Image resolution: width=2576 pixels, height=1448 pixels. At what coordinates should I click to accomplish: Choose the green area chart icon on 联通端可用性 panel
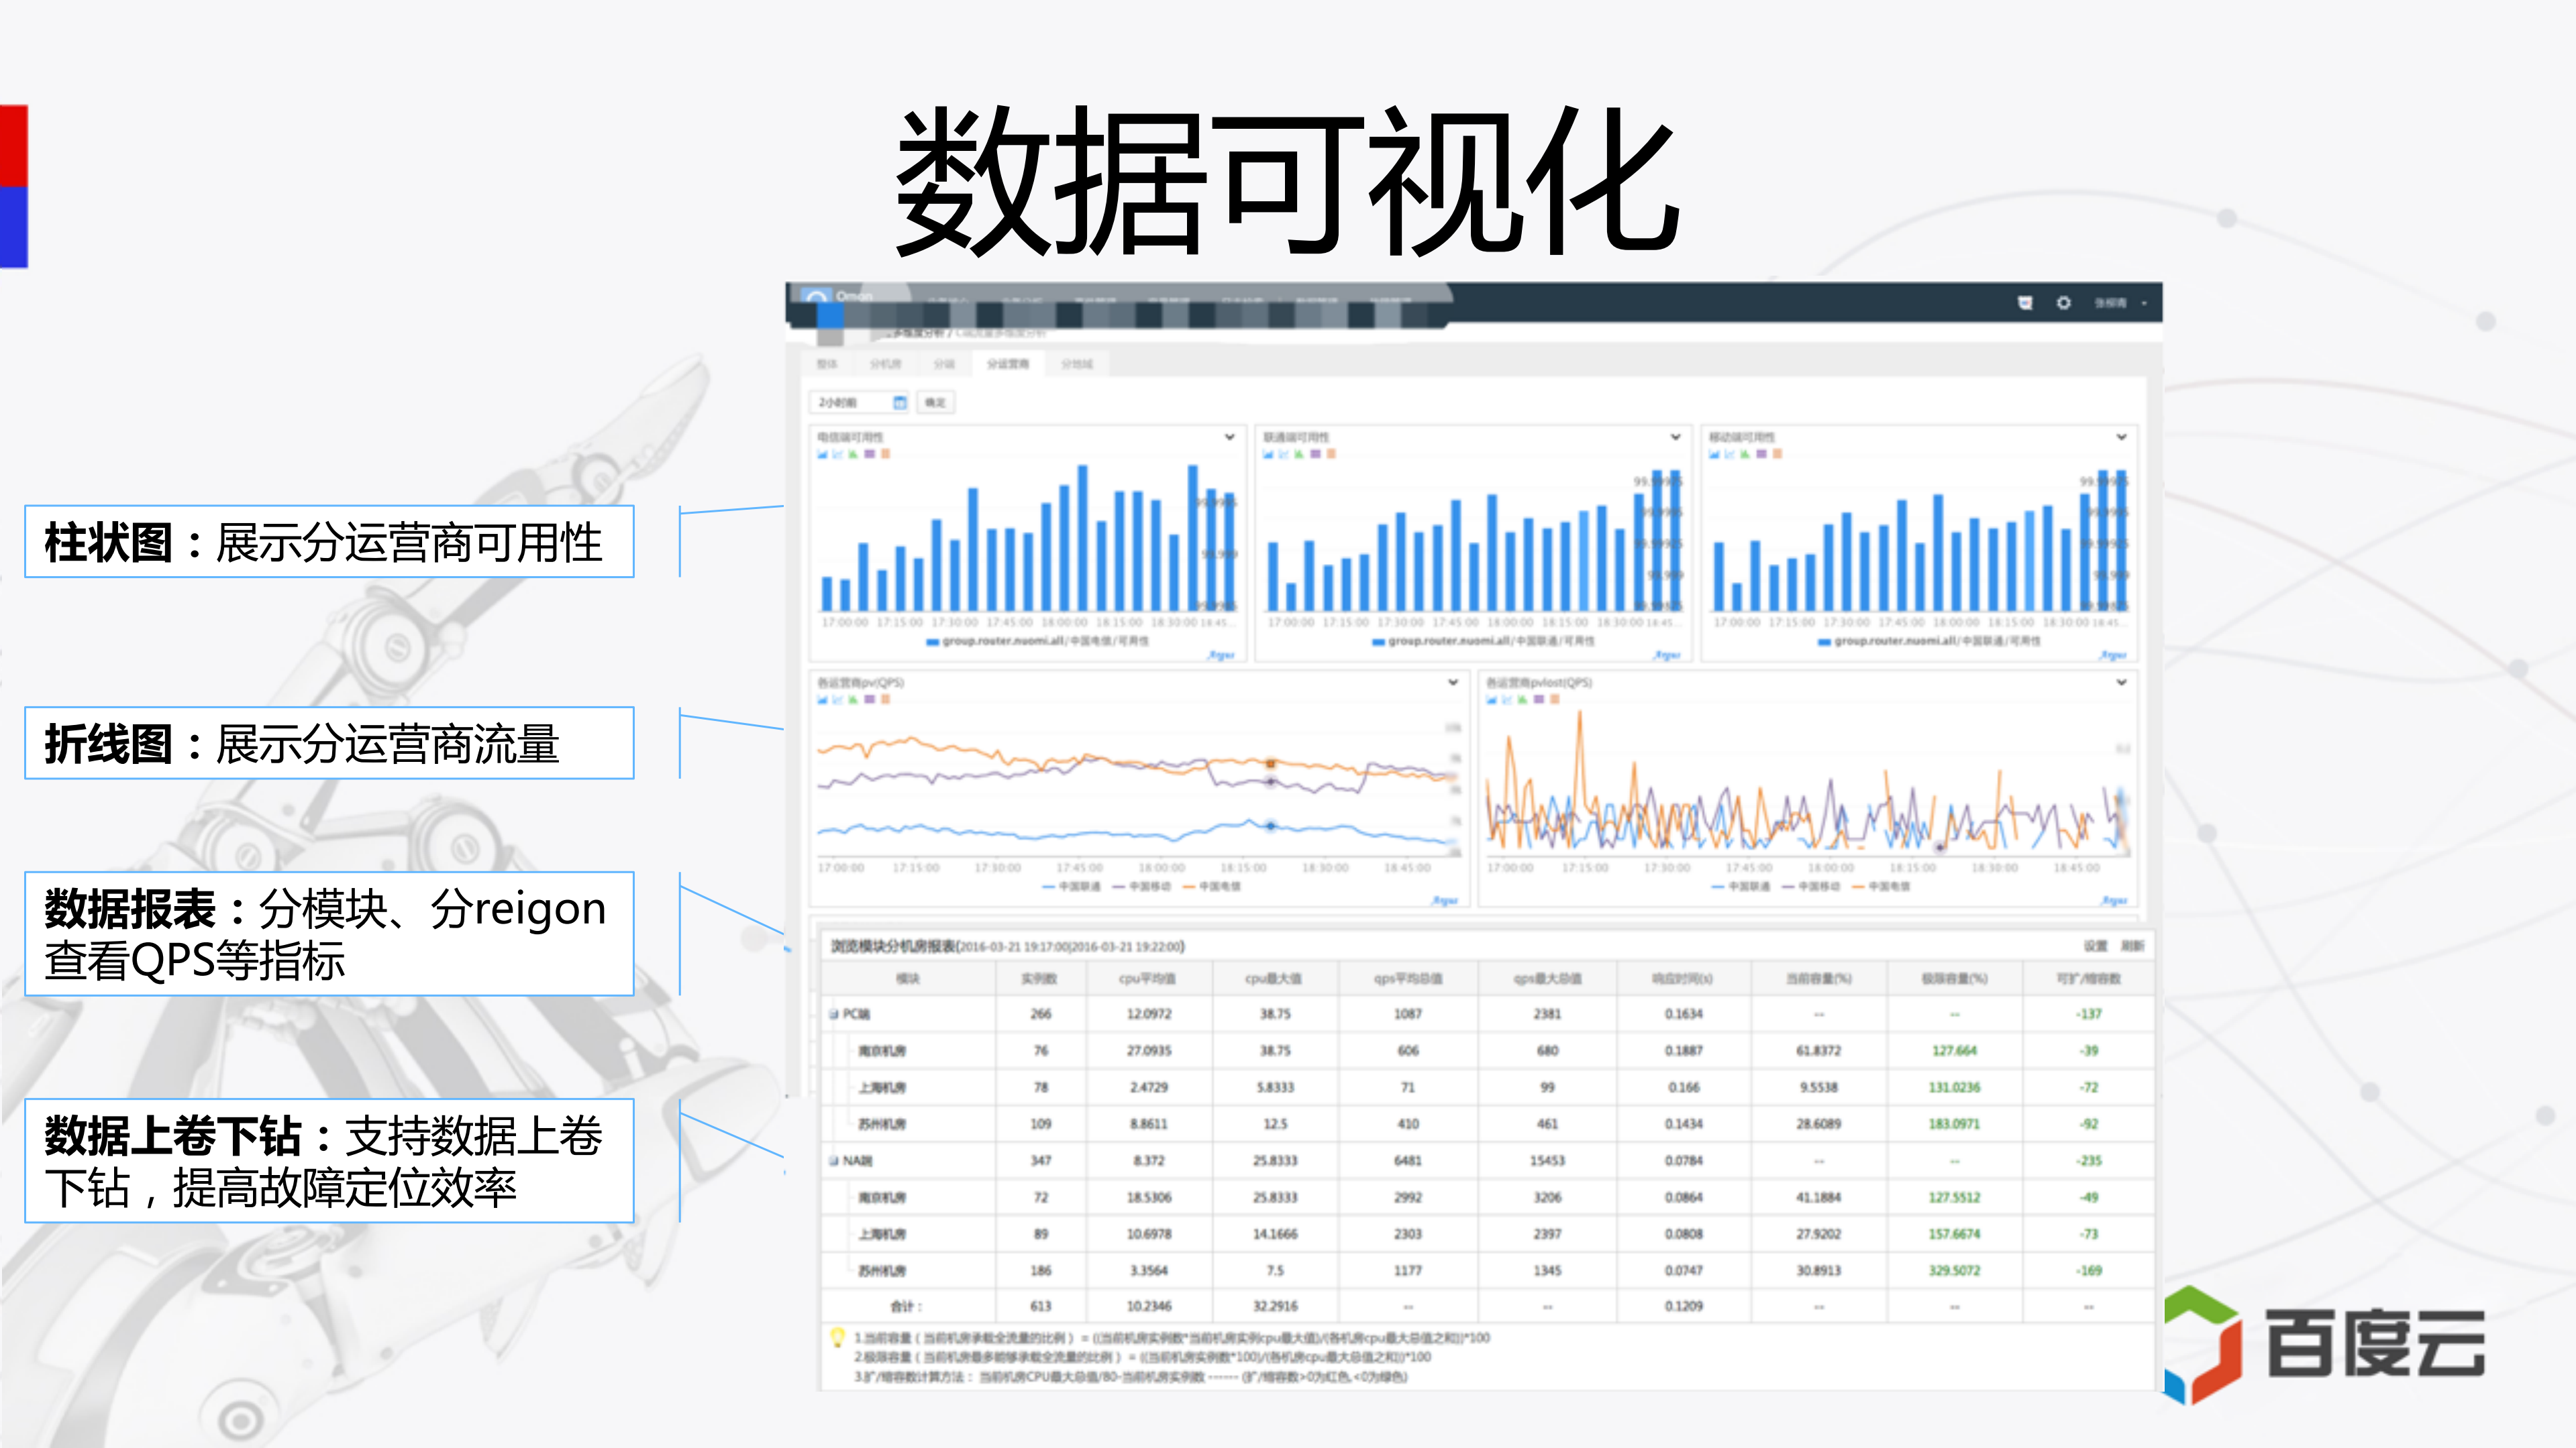point(1299,455)
